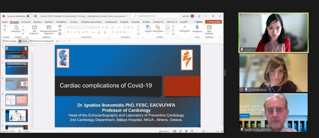Screen dimensions: 319x138
Task: Click the Arrange (Τακτοποίηση) icon
Action: [x=158, y=27]
